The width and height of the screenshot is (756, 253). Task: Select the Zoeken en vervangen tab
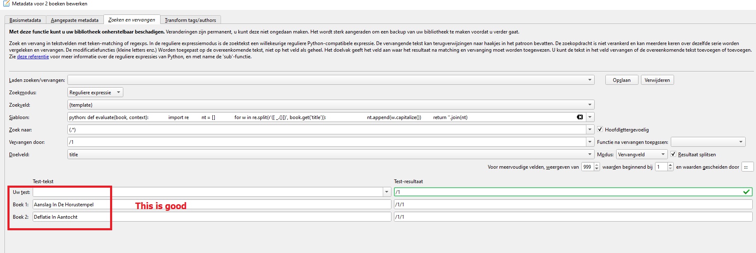coord(132,19)
